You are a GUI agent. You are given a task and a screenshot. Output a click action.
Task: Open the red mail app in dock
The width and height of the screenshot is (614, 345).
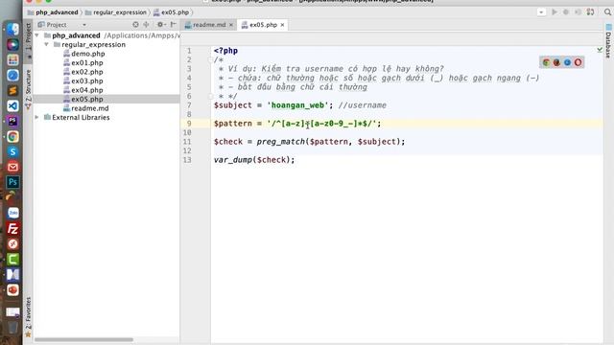pos(12,167)
